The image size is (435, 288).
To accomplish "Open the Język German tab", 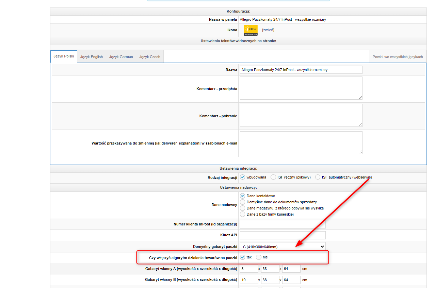I will point(121,57).
